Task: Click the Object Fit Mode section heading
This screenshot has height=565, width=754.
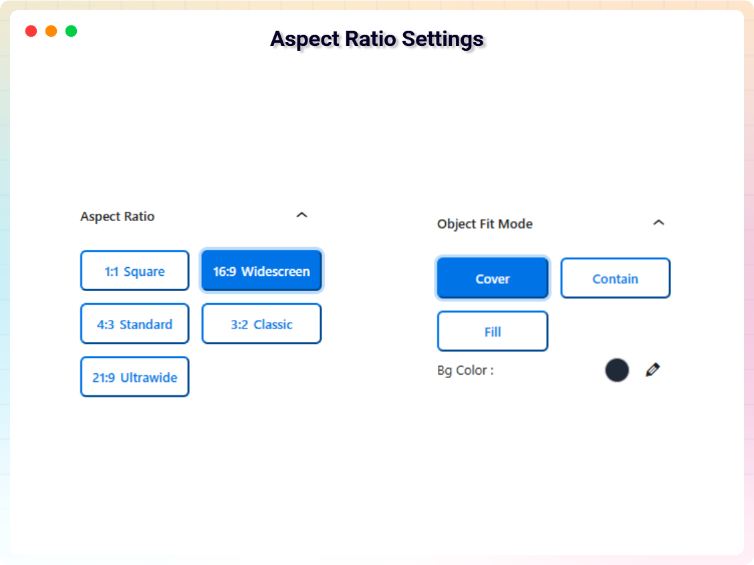Action: pos(485,224)
